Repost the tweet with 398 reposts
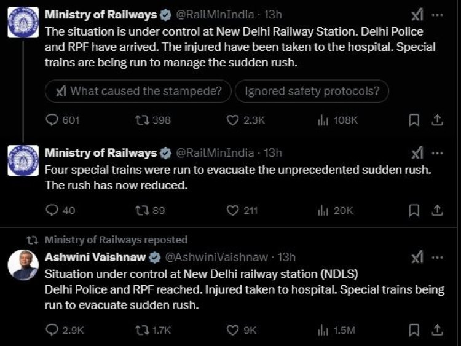Screen dimensions: 461x346 pyautogui.click(x=141, y=120)
